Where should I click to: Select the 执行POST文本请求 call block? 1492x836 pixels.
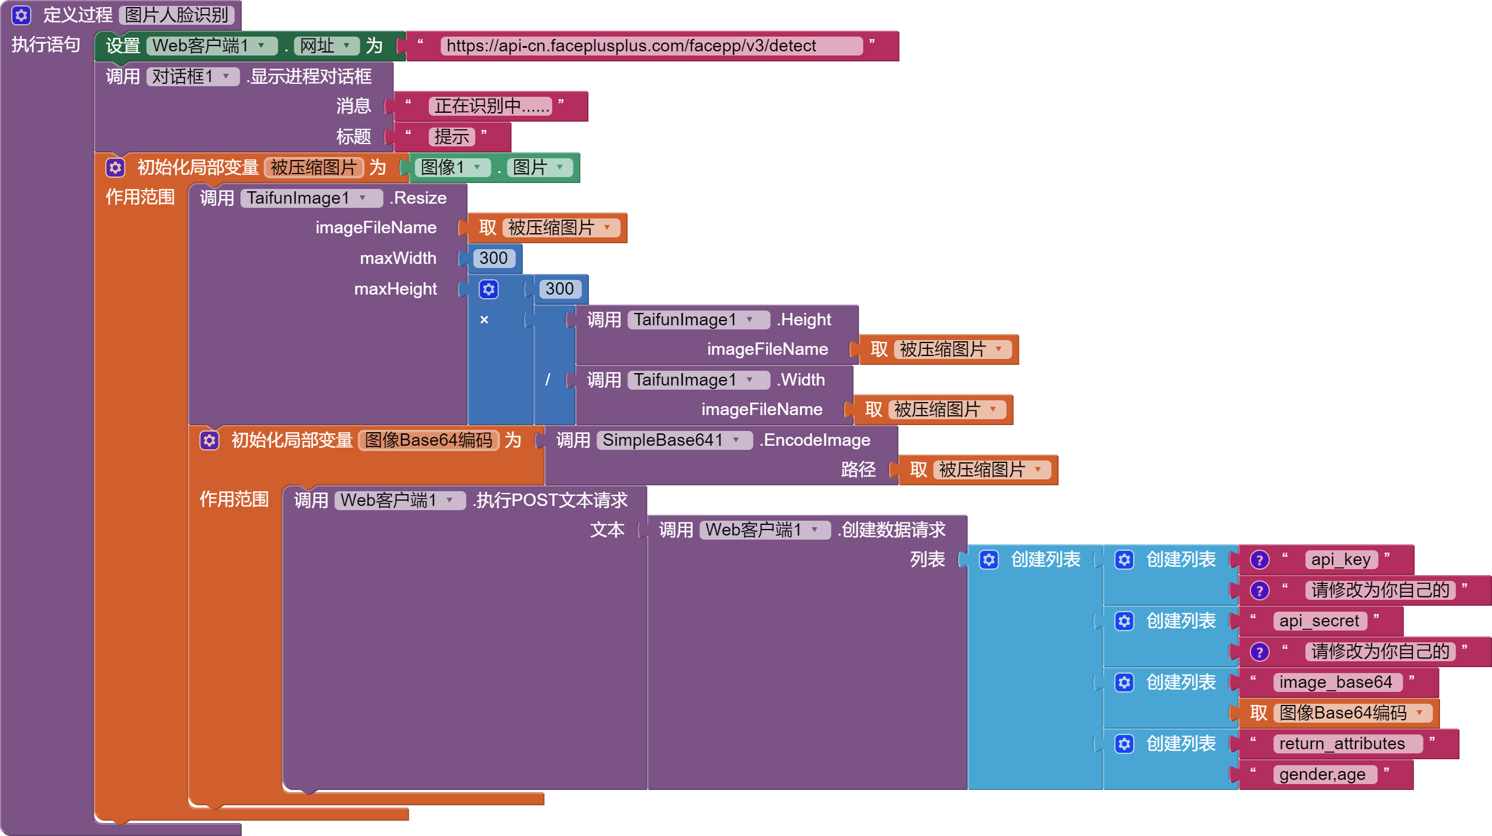pyautogui.click(x=550, y=500)
